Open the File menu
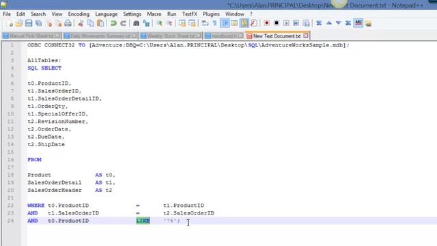 [x=7, y=14]
